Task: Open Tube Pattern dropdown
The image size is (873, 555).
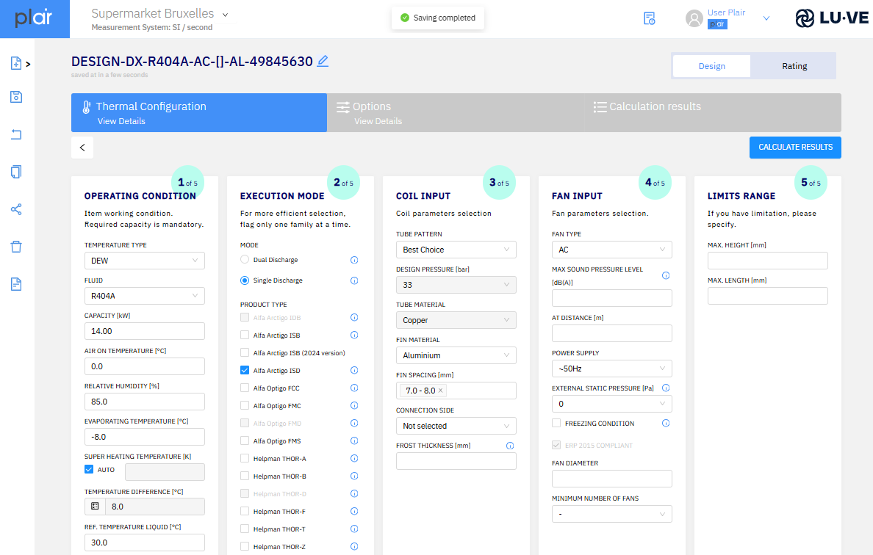Action: [456, 250]
